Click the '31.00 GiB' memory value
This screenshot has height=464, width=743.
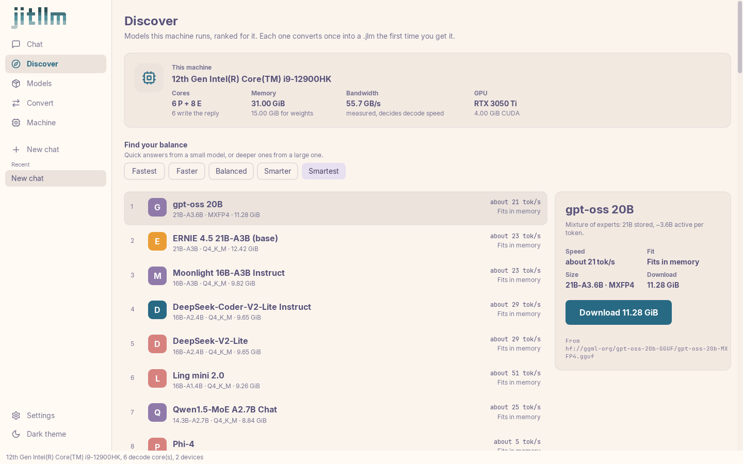(268, 104)
